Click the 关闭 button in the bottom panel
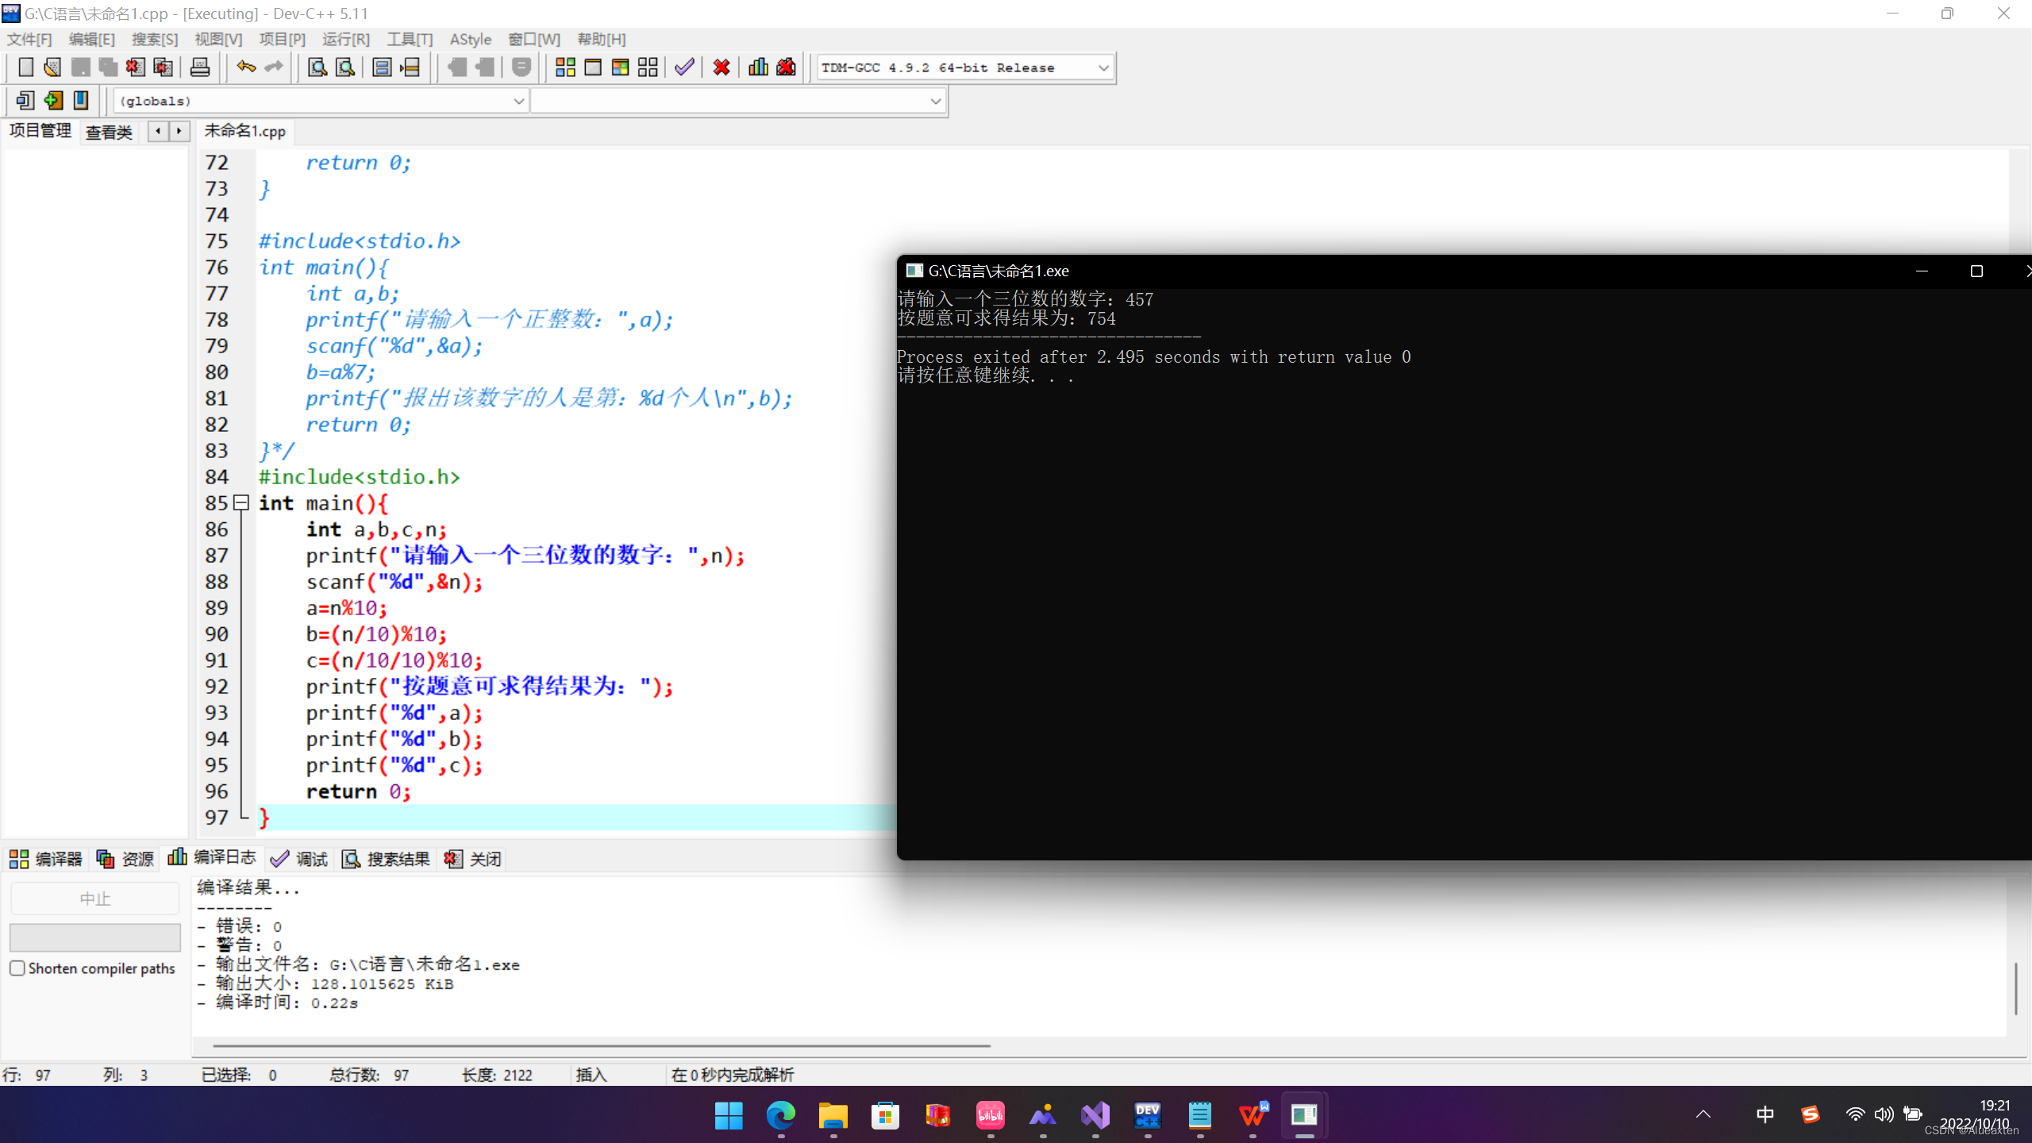Screen dimensions: 2032x1143 473,859
